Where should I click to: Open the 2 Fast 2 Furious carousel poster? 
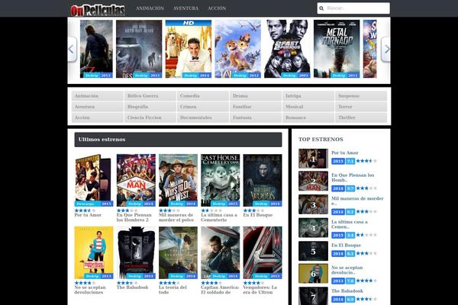click(288, 49)
